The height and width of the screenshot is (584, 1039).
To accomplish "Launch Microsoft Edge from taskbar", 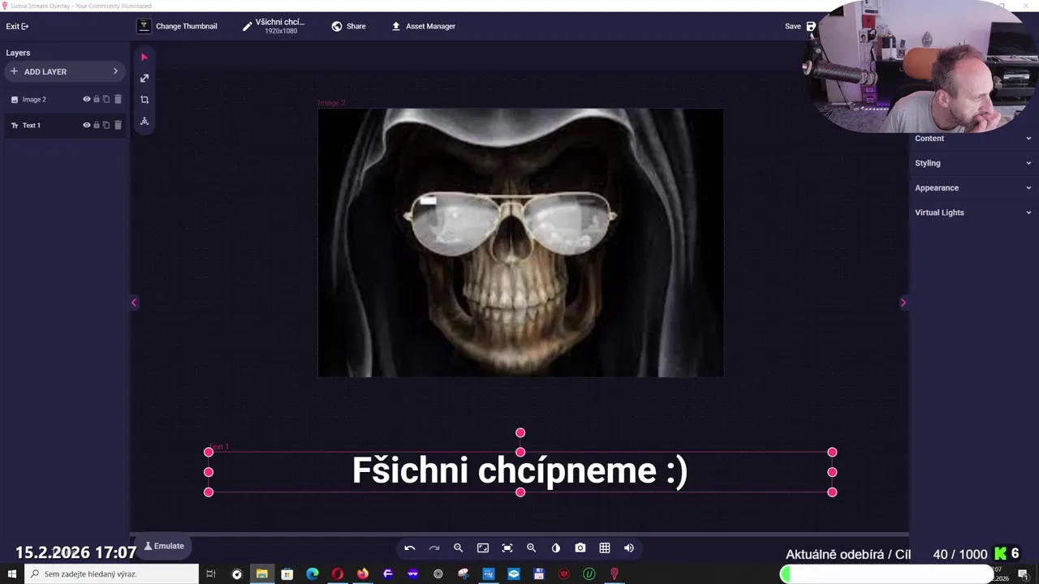I will pos(313,574).
